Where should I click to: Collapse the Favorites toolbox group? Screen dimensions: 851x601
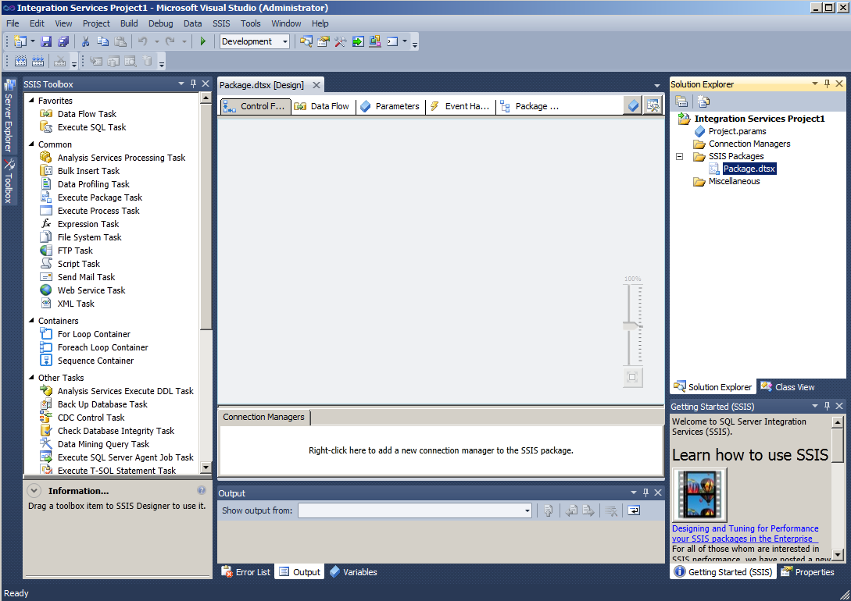pyautogui.click(x=31, y=101)
